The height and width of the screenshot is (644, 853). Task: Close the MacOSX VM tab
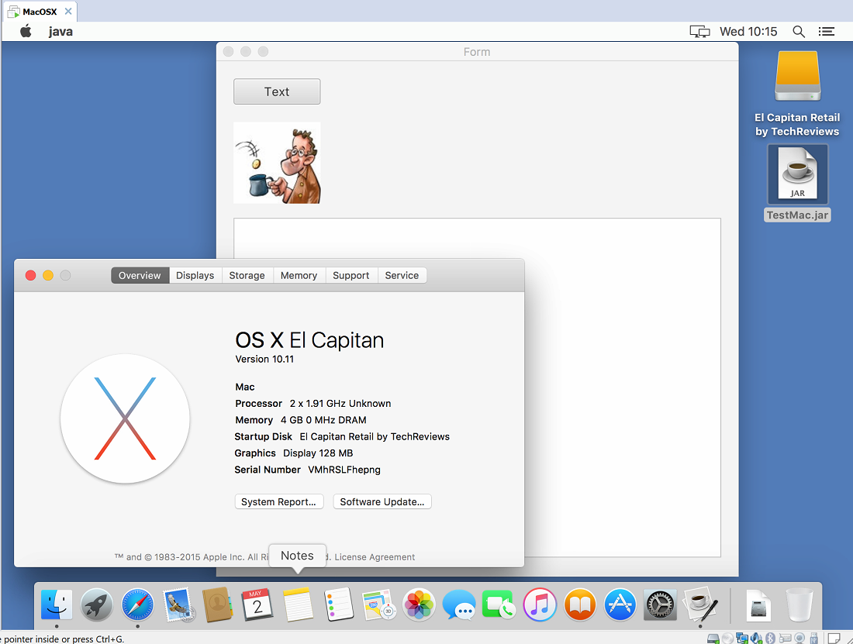(x=68, y=12)
